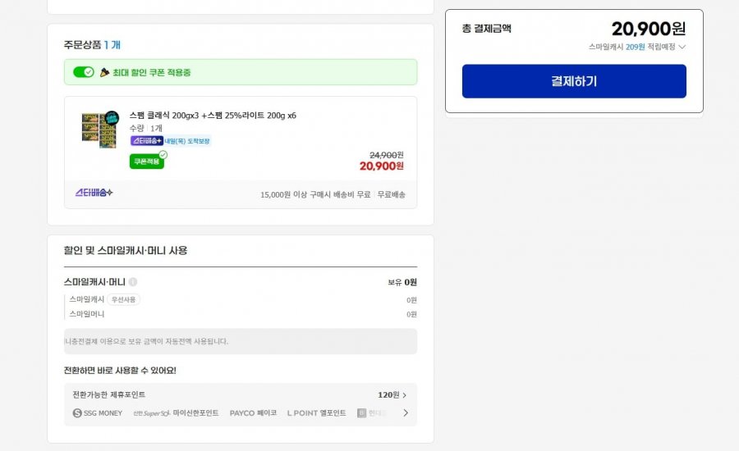
Task: Click the purple 스타배송 badge under quantity
Action: pyautogui.click(x=146, y=141)
